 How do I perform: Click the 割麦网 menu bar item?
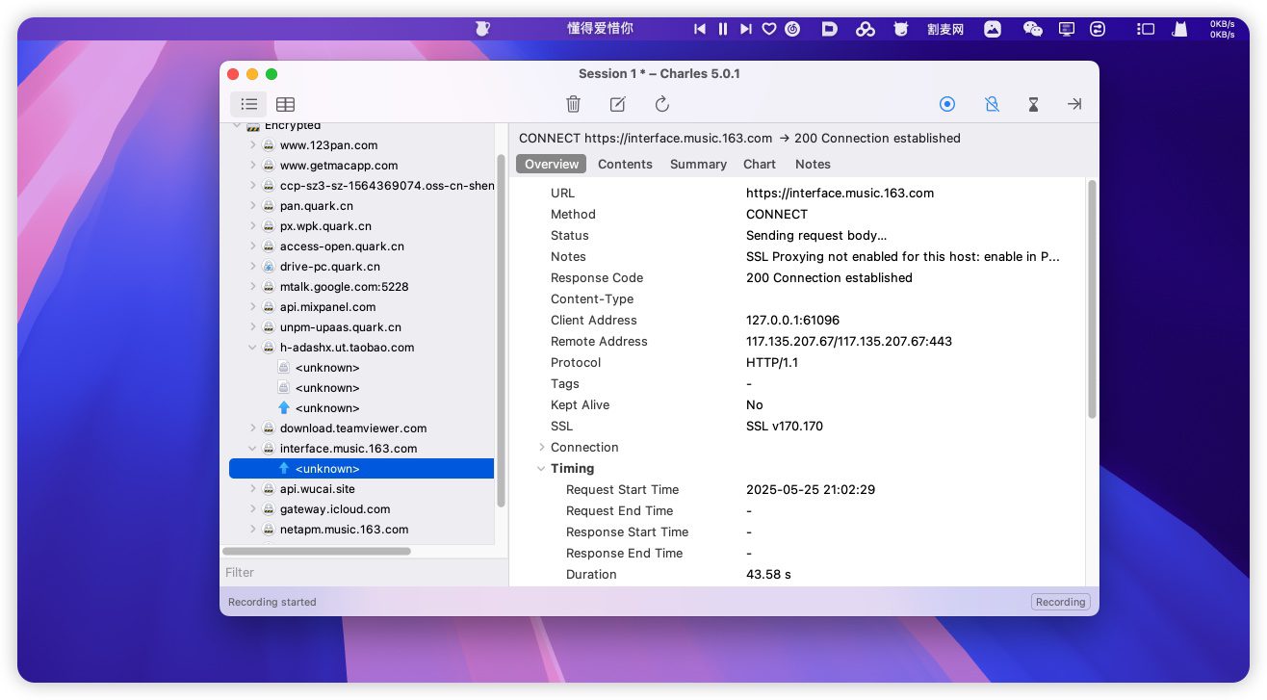(x=945, y=29)
